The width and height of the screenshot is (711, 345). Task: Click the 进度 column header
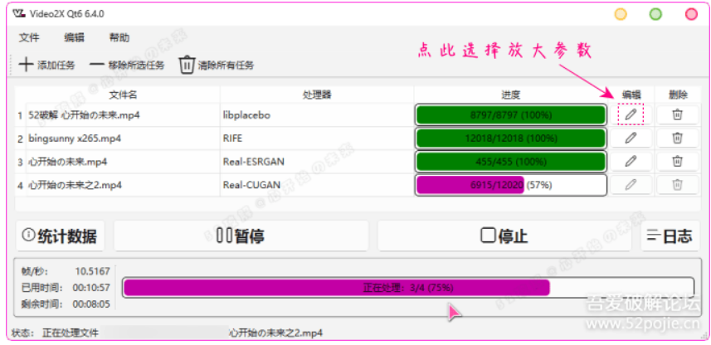click(x=510, y=95)
